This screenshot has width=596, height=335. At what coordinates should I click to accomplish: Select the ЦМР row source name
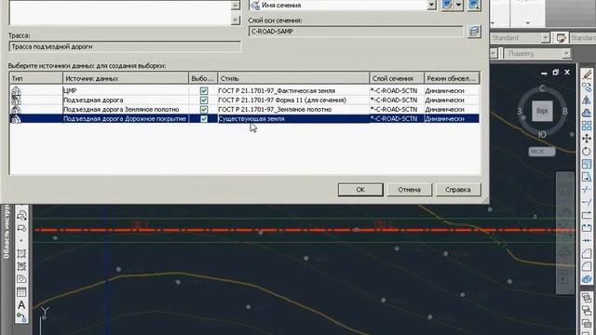(70, 91)
